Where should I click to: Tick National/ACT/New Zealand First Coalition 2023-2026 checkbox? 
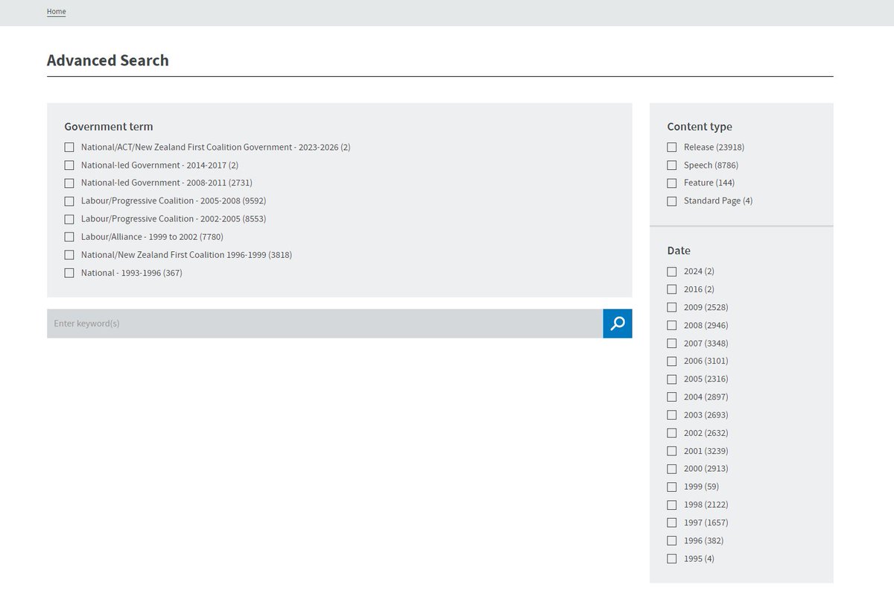[x=69, y=148]
